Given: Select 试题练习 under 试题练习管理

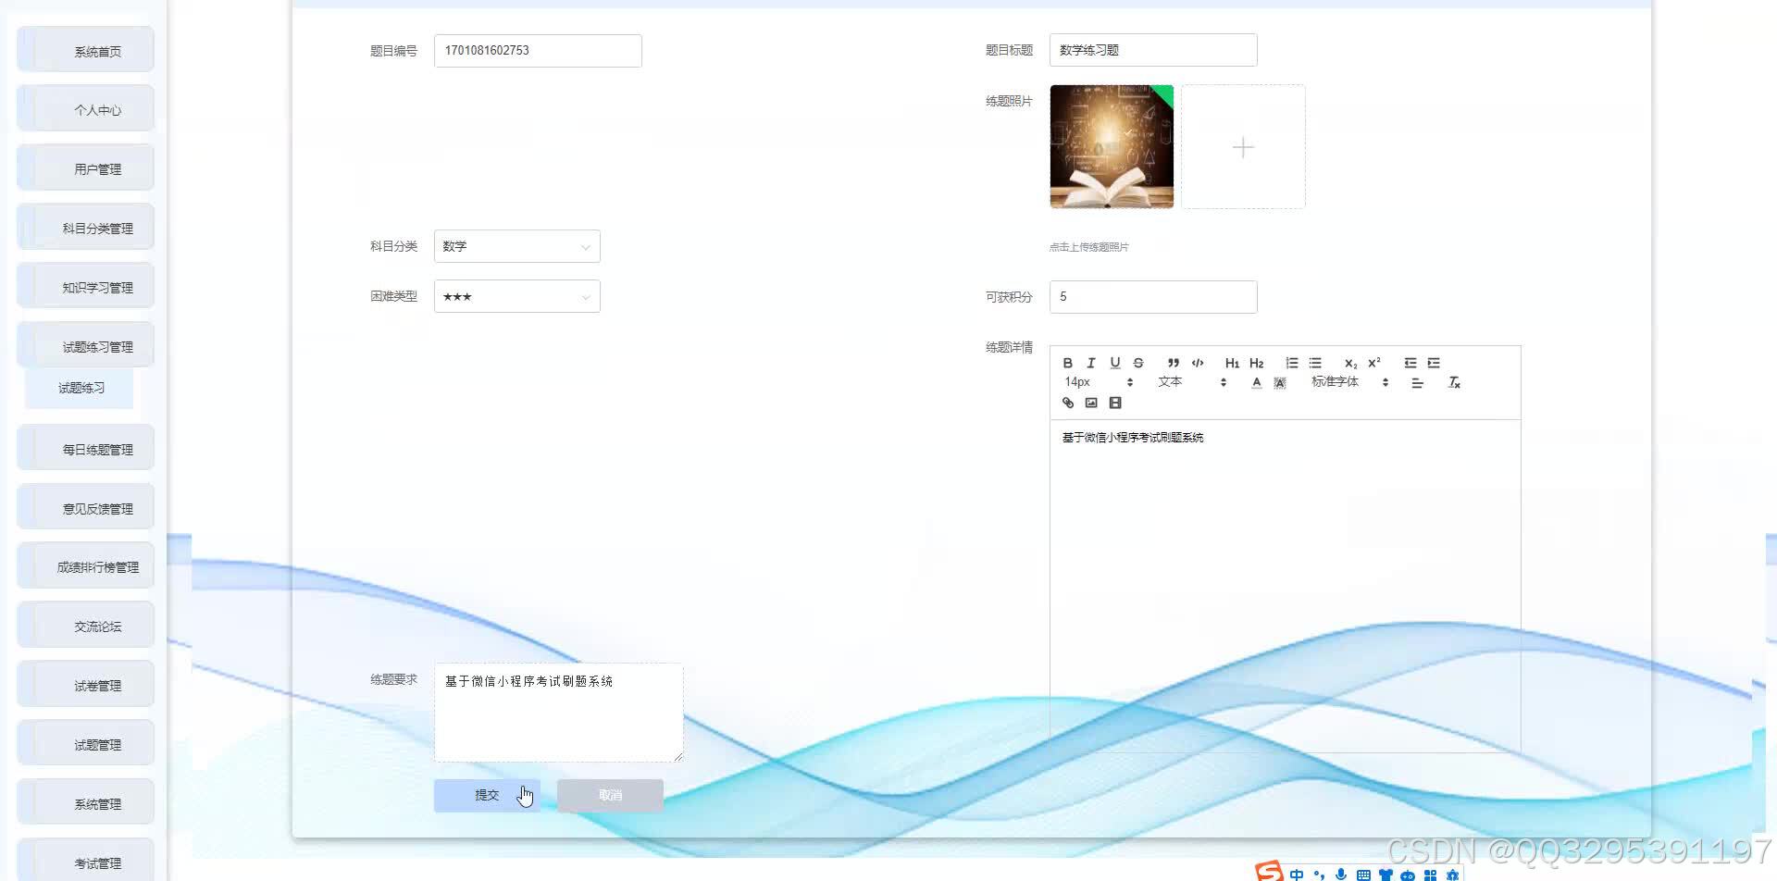Looking at the screenshot, I should pyautogui.click(x=79, y=388).
